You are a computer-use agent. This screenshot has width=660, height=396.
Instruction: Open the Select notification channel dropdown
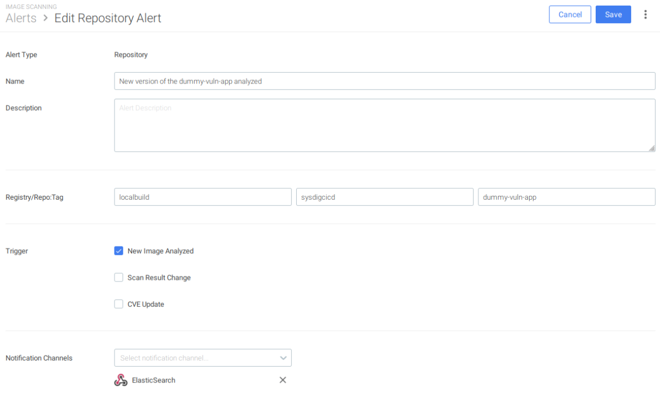(203, 358)
